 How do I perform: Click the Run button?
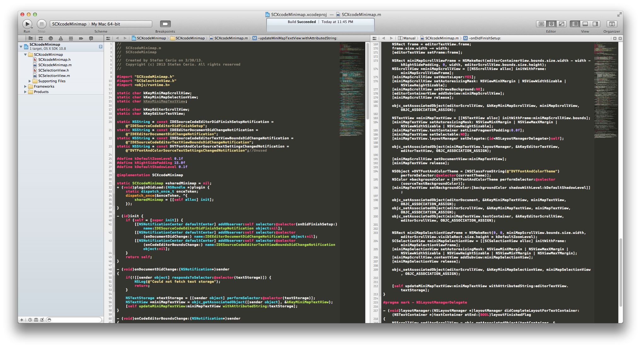coord(27,24)
